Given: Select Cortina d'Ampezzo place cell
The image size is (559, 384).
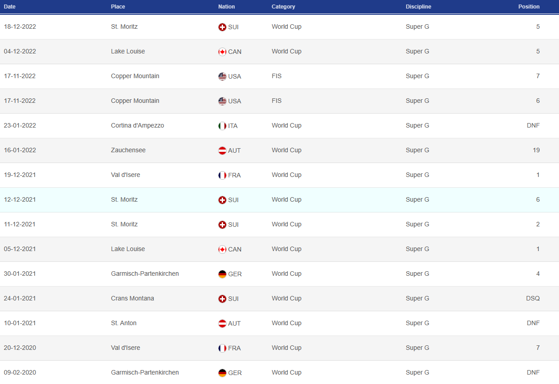Looking at the screenshot, I should (138, 125).
